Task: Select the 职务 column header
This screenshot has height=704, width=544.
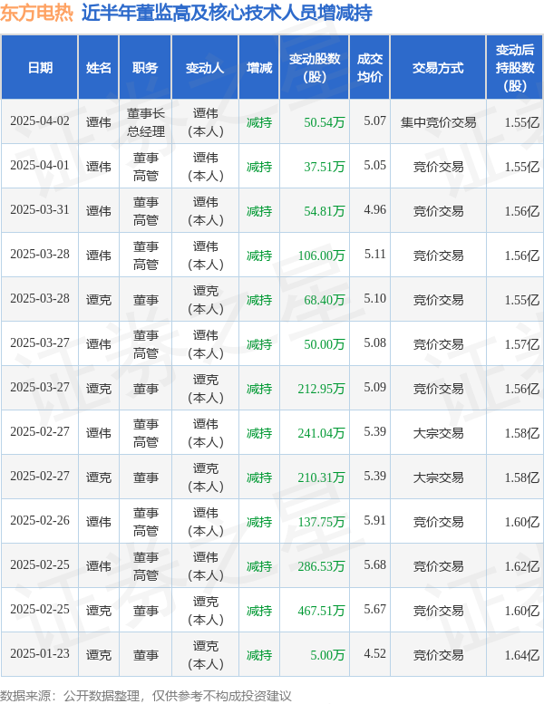Action: tap(145, 68)
